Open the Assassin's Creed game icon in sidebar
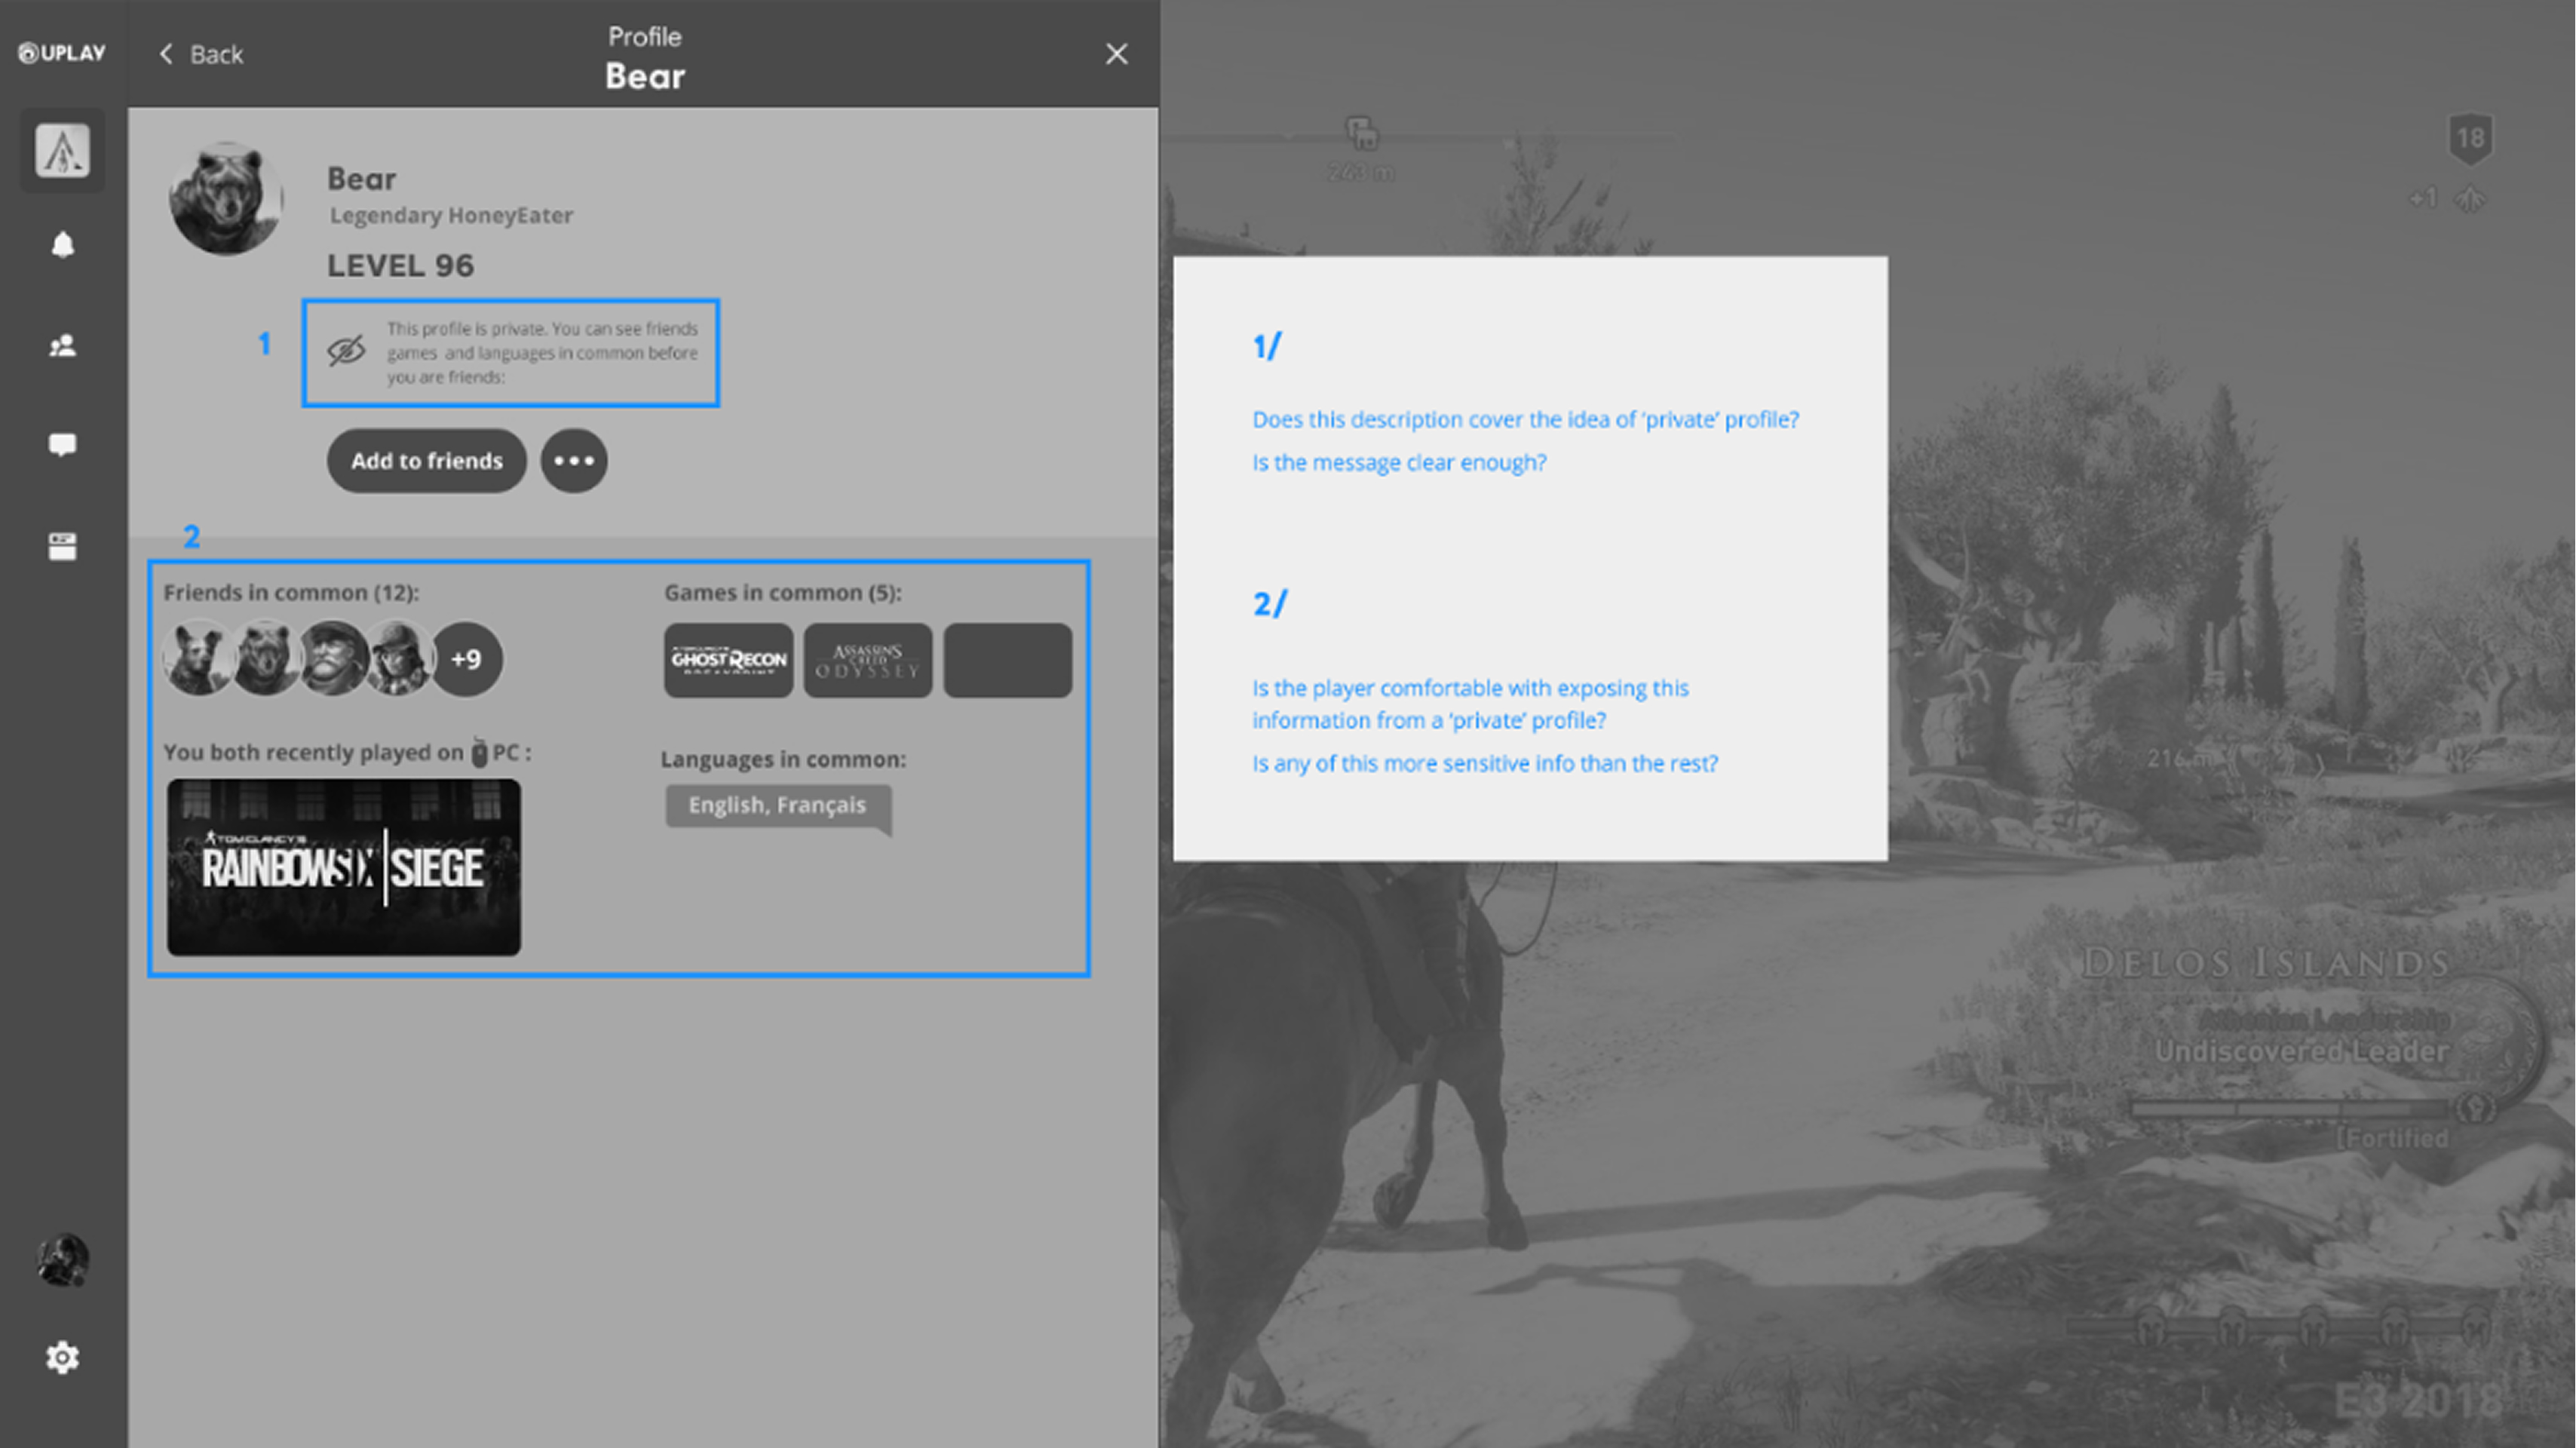This screenshot has width=2576, height=1448. tap(63, 151)
